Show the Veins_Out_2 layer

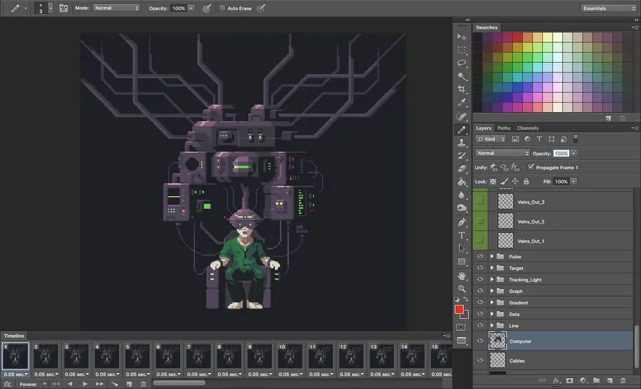(480, 221)
